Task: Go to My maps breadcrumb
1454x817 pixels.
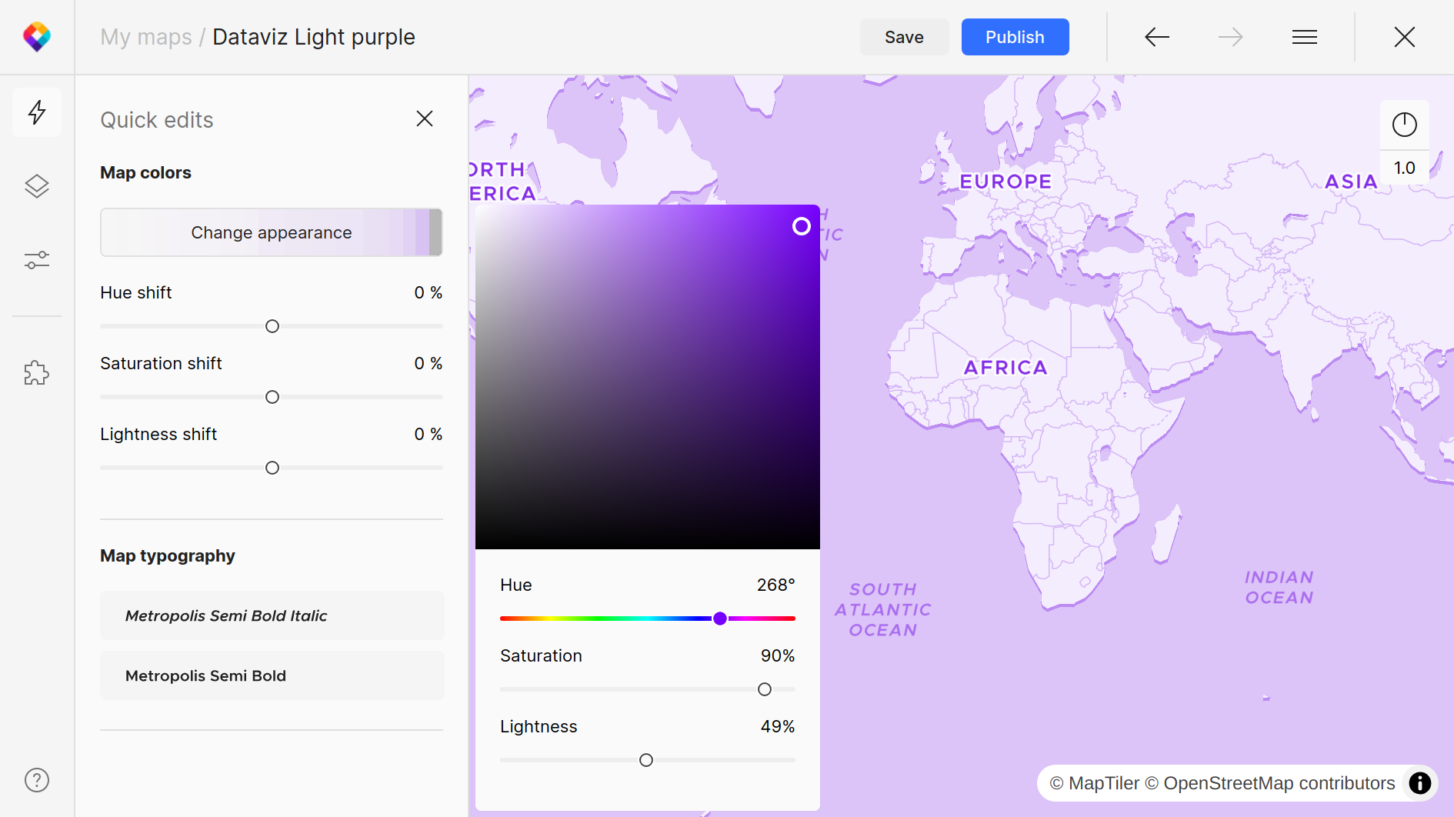Action: pyautogui.click(x=146, y=37)
